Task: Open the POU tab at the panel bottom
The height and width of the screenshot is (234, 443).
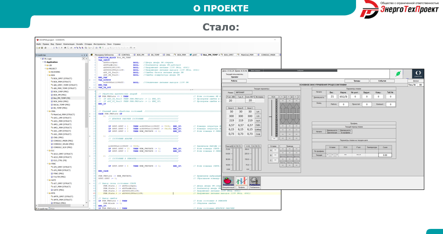Action: click(x=52, y=209)
